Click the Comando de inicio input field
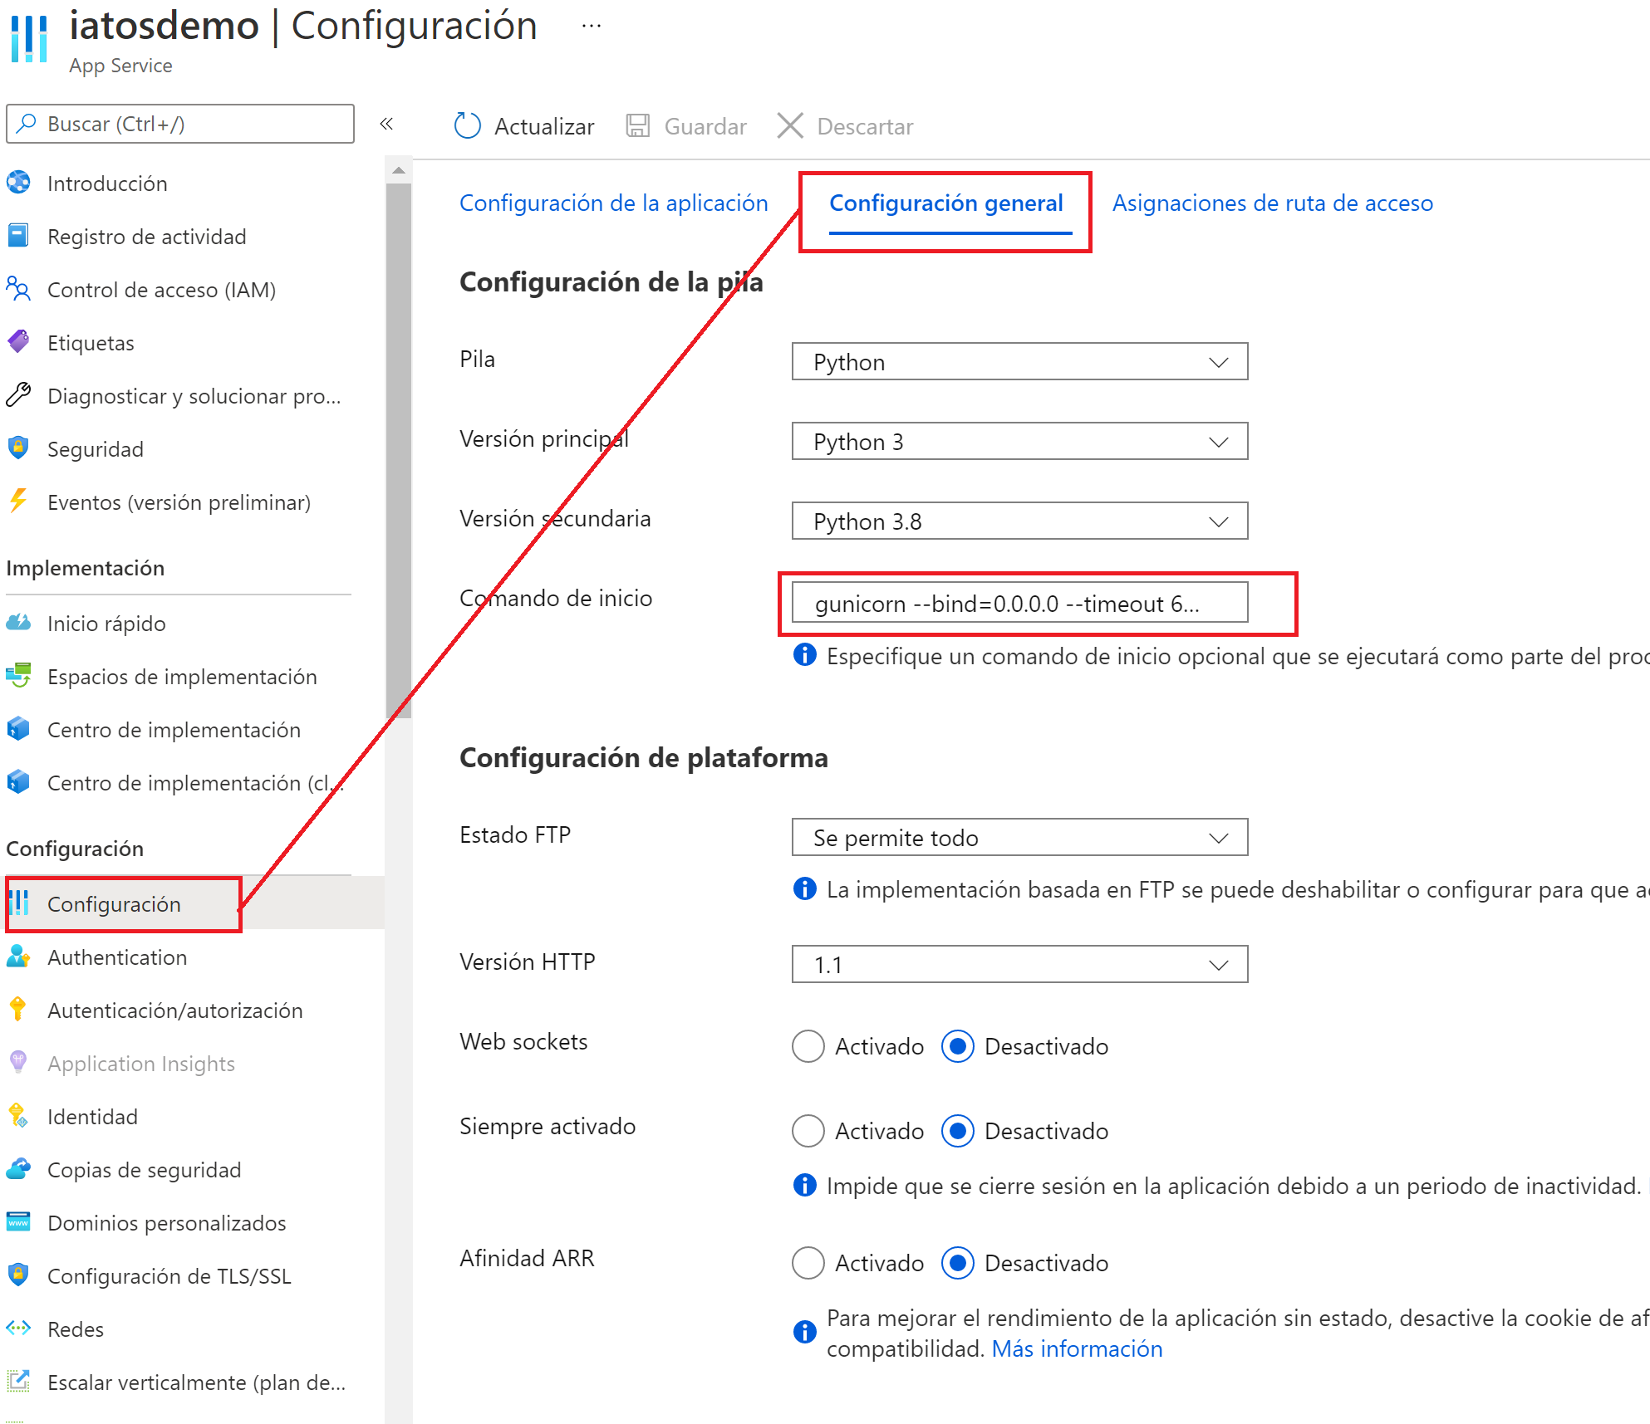This screenshot has width=1650, height=1424. coord(1019,604)
